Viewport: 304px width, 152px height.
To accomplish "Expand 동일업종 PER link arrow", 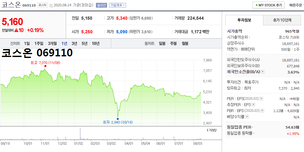I will click(x=253, y=127).
